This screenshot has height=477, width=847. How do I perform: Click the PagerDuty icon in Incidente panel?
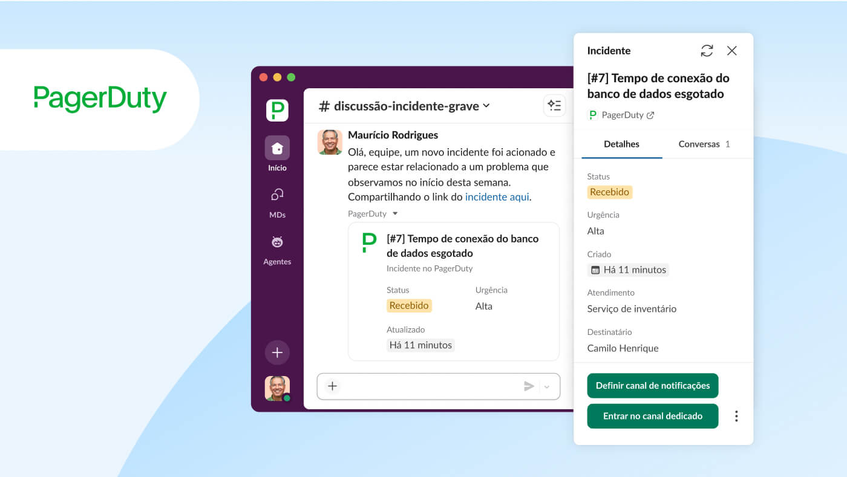pos(593,115)
